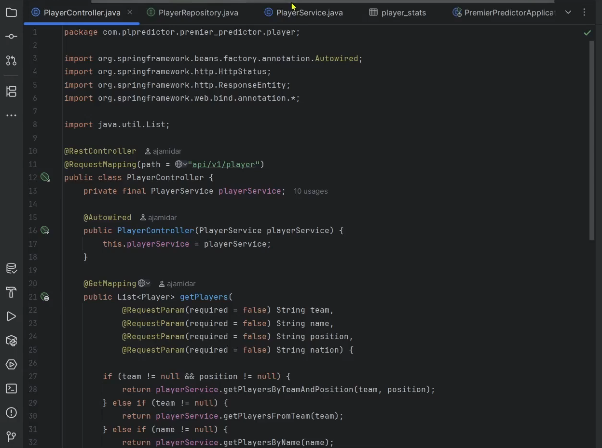602x448 pixels.
Task: Open the Project tool window folder icon
Action: (11, 13)
